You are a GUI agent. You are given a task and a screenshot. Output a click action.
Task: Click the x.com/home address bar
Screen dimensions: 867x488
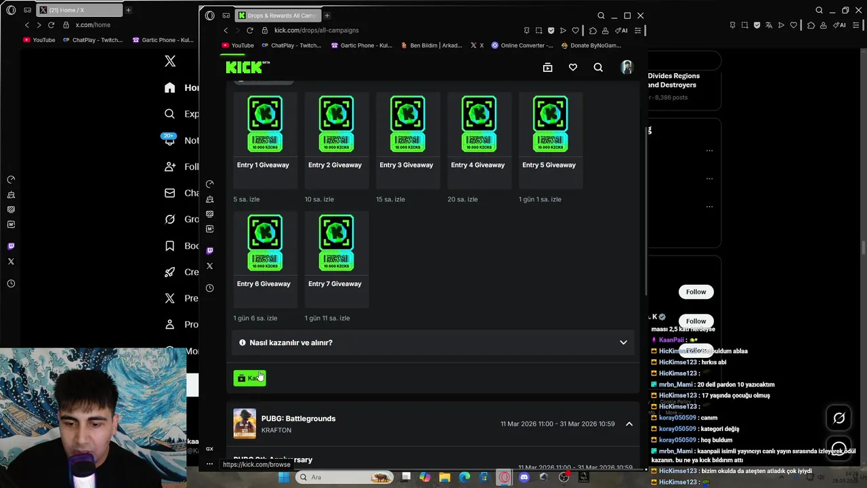(93, 25)
